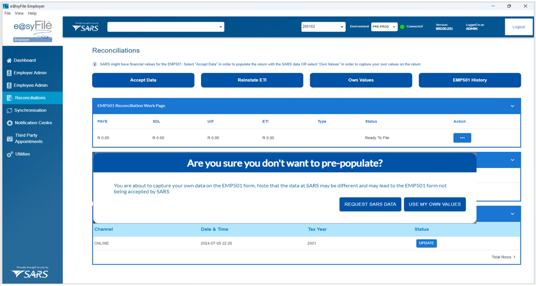
Task: Click the Third Party Appointment calendar icon
Action: pos(9,138)
